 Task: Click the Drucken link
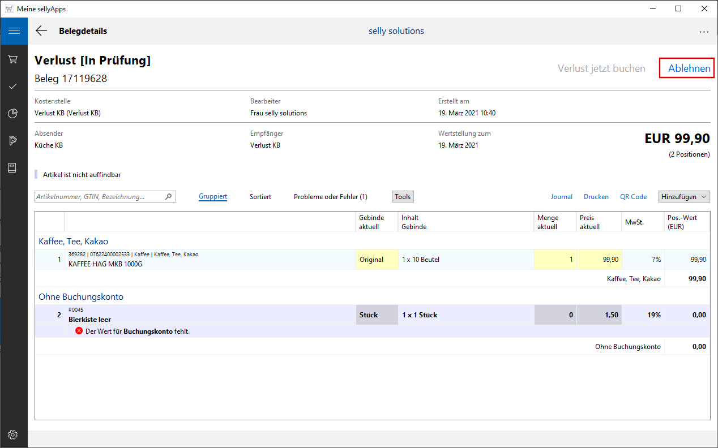click(x=596, y=196)
